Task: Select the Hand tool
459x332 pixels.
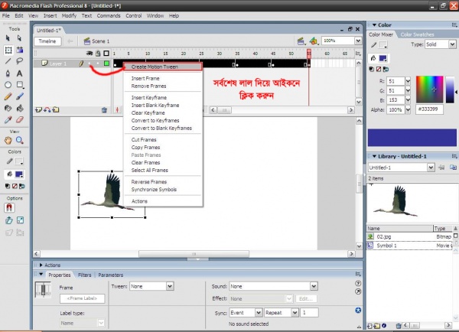Action: (8, 140)
